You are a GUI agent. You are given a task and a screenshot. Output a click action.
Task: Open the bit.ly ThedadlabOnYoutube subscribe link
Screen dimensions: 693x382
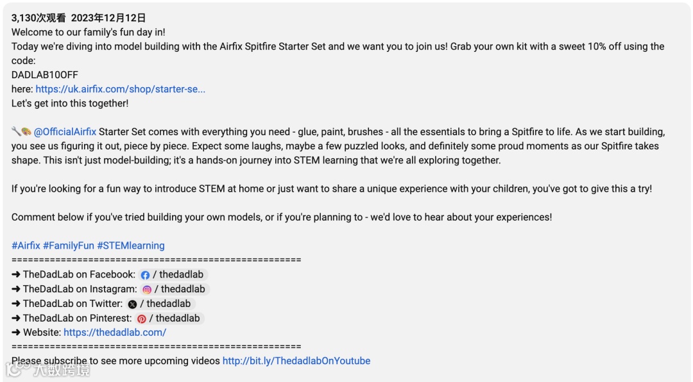296,361
